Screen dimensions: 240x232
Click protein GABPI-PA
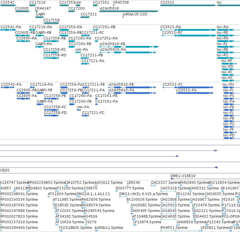(x=45, y=101)
